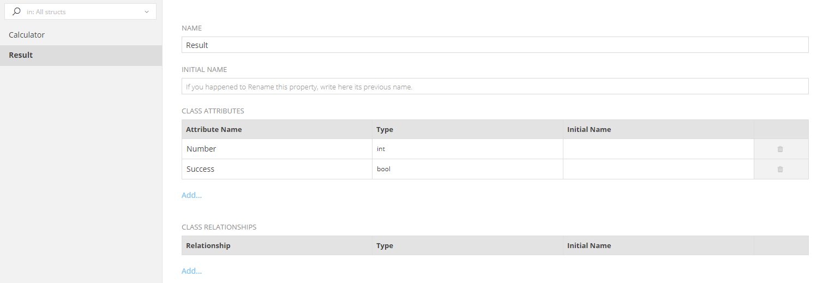Open the bool type selector for Success
This screenshot has width=817, height=283.
pyautogui.click(x=467, y=169)
